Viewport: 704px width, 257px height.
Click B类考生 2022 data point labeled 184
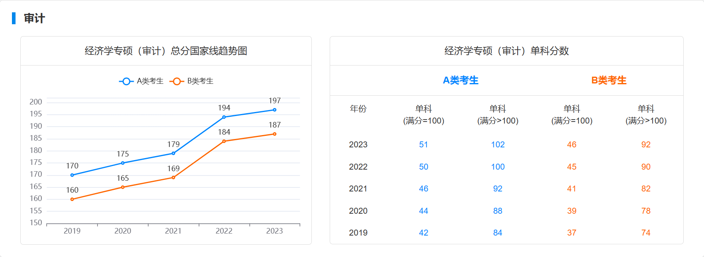point(224,141)
